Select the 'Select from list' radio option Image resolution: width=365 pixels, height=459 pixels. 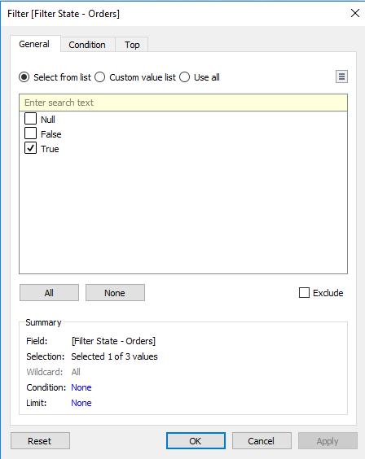pyautogui.click(x=24, y=77)
